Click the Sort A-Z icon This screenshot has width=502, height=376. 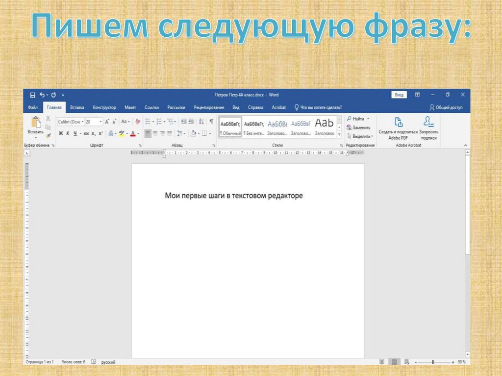(201, 122)
